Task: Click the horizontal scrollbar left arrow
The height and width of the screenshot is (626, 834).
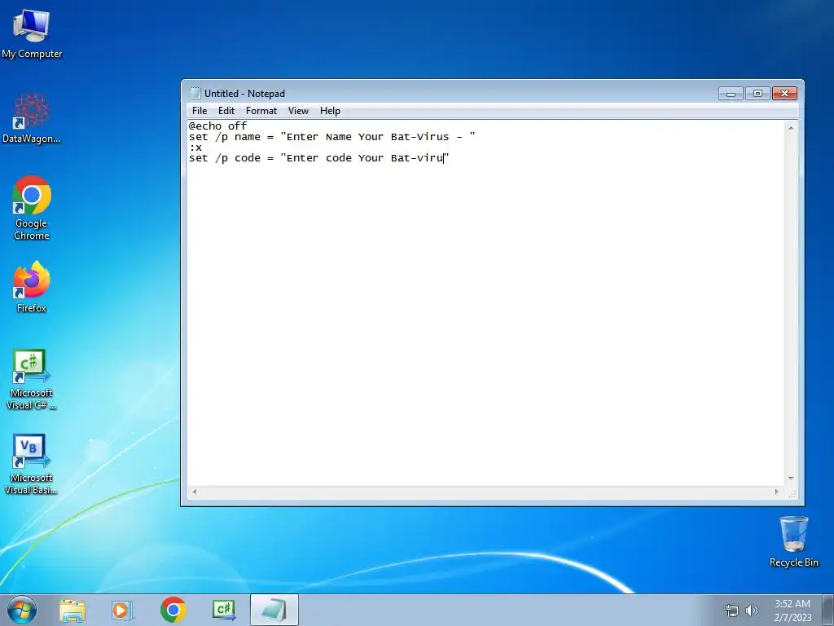Action: (195, 492)
